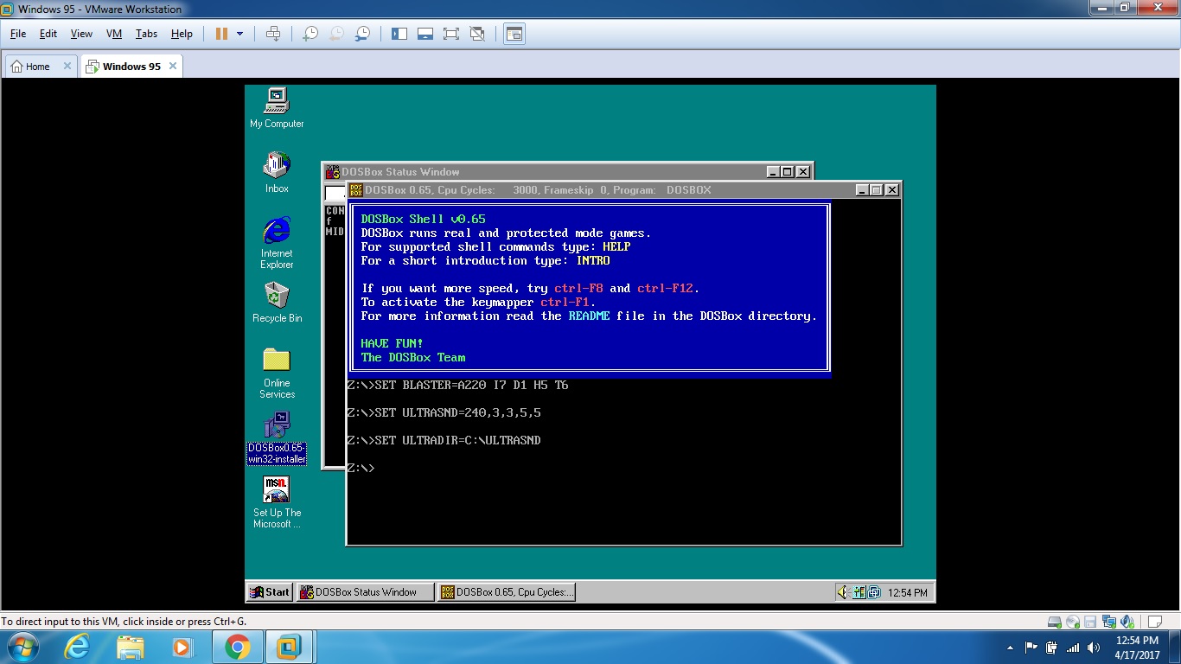The image size is (1181, 664).
Task: Click the Windows 95 taskbar clock
Action: click(x=908, y=592)
